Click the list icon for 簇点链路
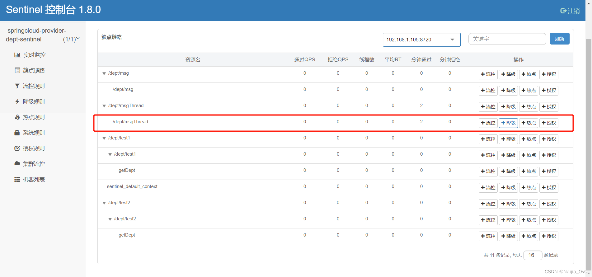This screenshot has height=277, width=592. pyautogui.click(x=17, y=70)
